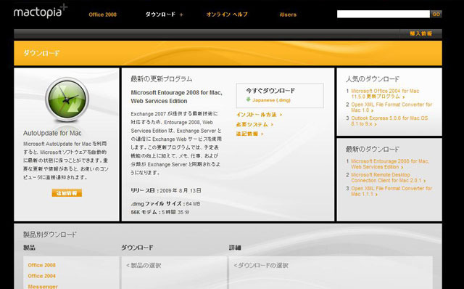Click the GO search button
Viewport: 464px width, 289px height.
point(436,14)
